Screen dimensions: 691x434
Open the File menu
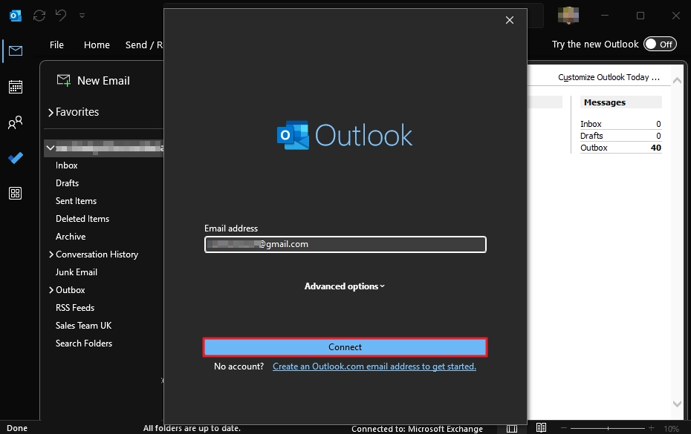tap(56, 45)
